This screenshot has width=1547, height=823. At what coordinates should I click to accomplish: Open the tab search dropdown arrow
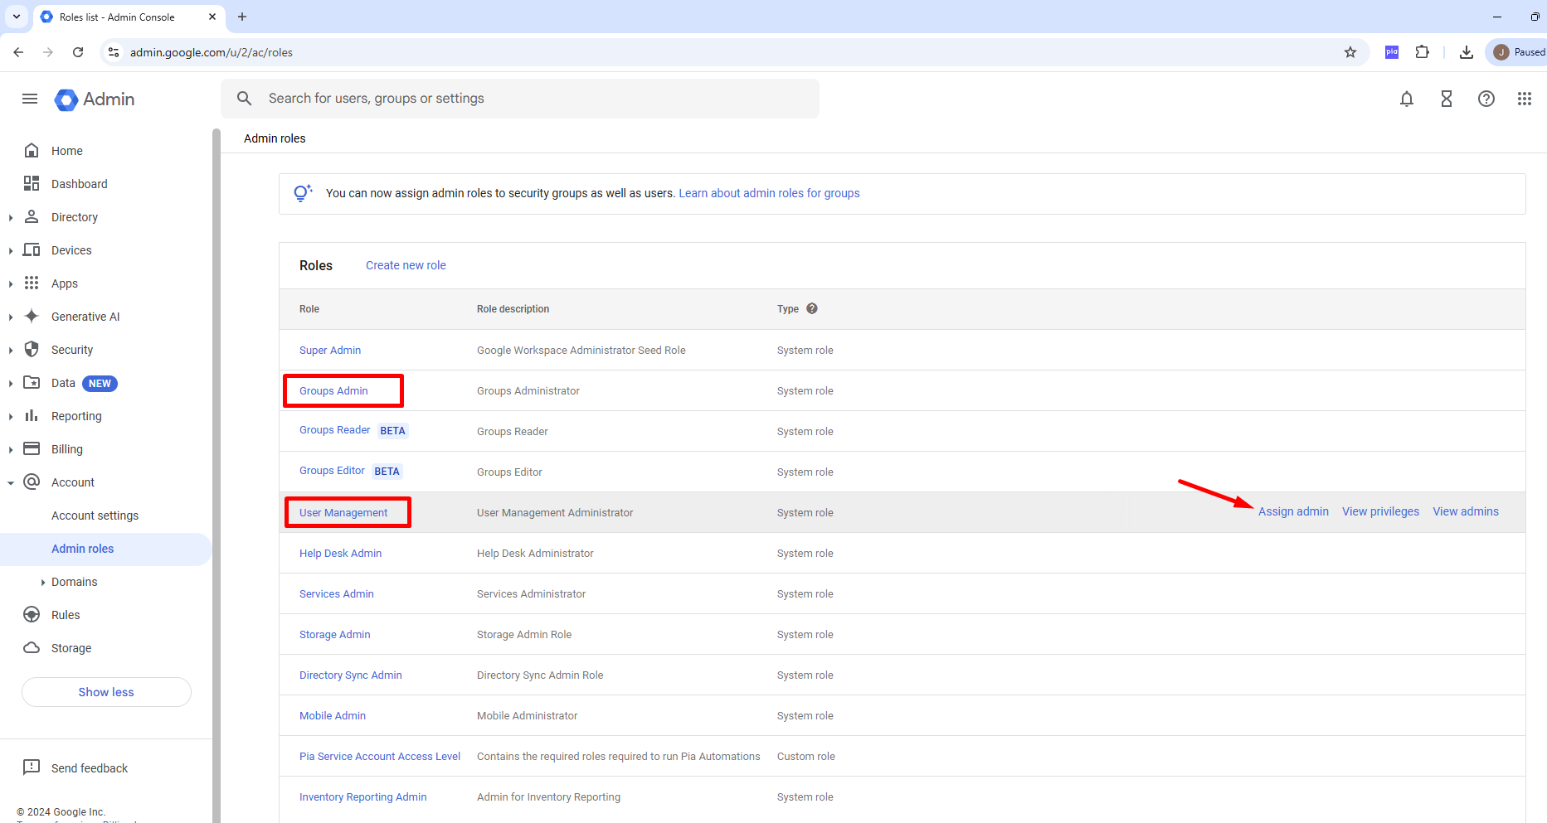[x=17, y=17]
